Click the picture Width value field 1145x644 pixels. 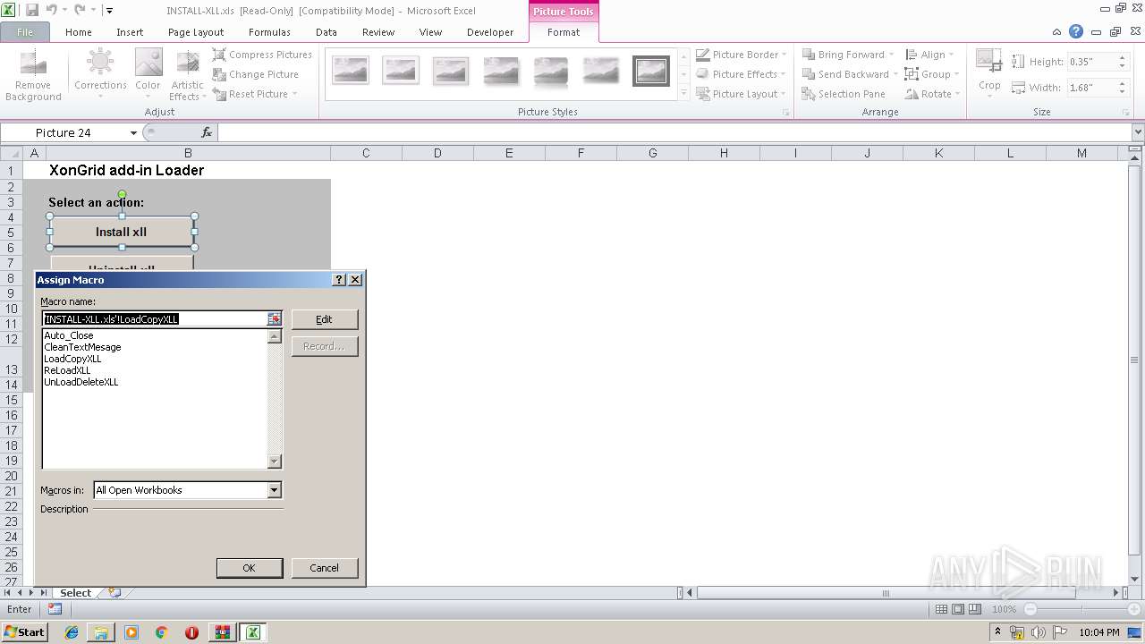1090,88
